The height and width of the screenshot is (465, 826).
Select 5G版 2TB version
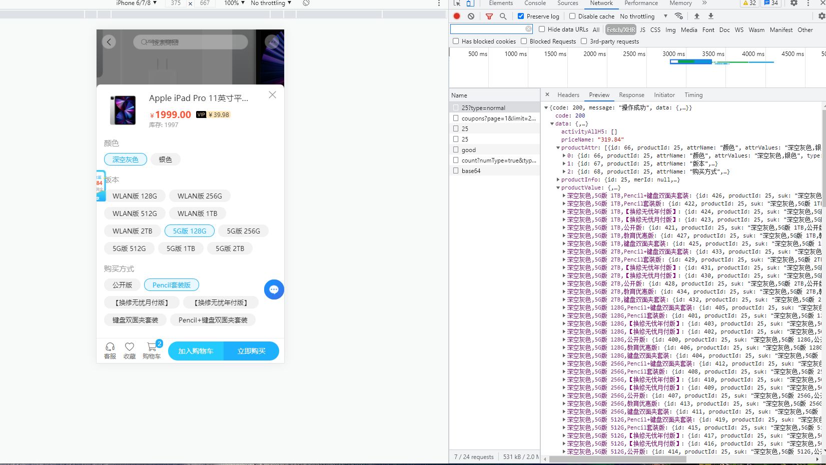coord(230,248)
